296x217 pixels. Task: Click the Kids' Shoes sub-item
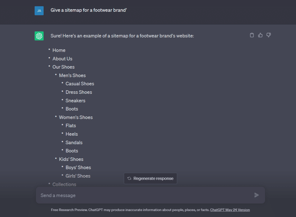point(71,159)
